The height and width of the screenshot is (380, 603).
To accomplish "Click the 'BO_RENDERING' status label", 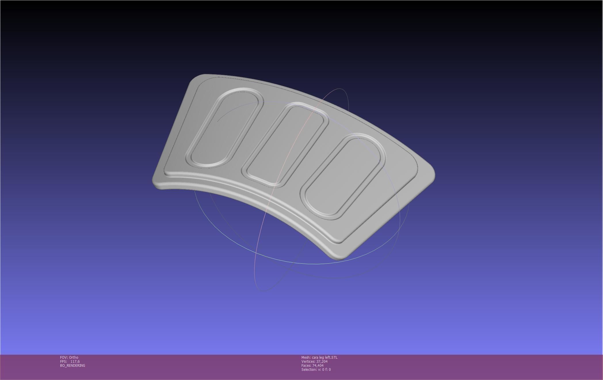I will point(72,365).
